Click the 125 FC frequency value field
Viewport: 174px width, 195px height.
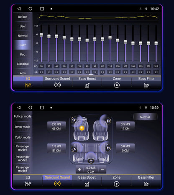pyautogui.click(x=110, y=66)
